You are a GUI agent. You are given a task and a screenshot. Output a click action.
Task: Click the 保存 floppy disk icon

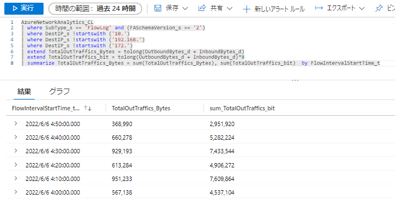[x=158, y=9]
